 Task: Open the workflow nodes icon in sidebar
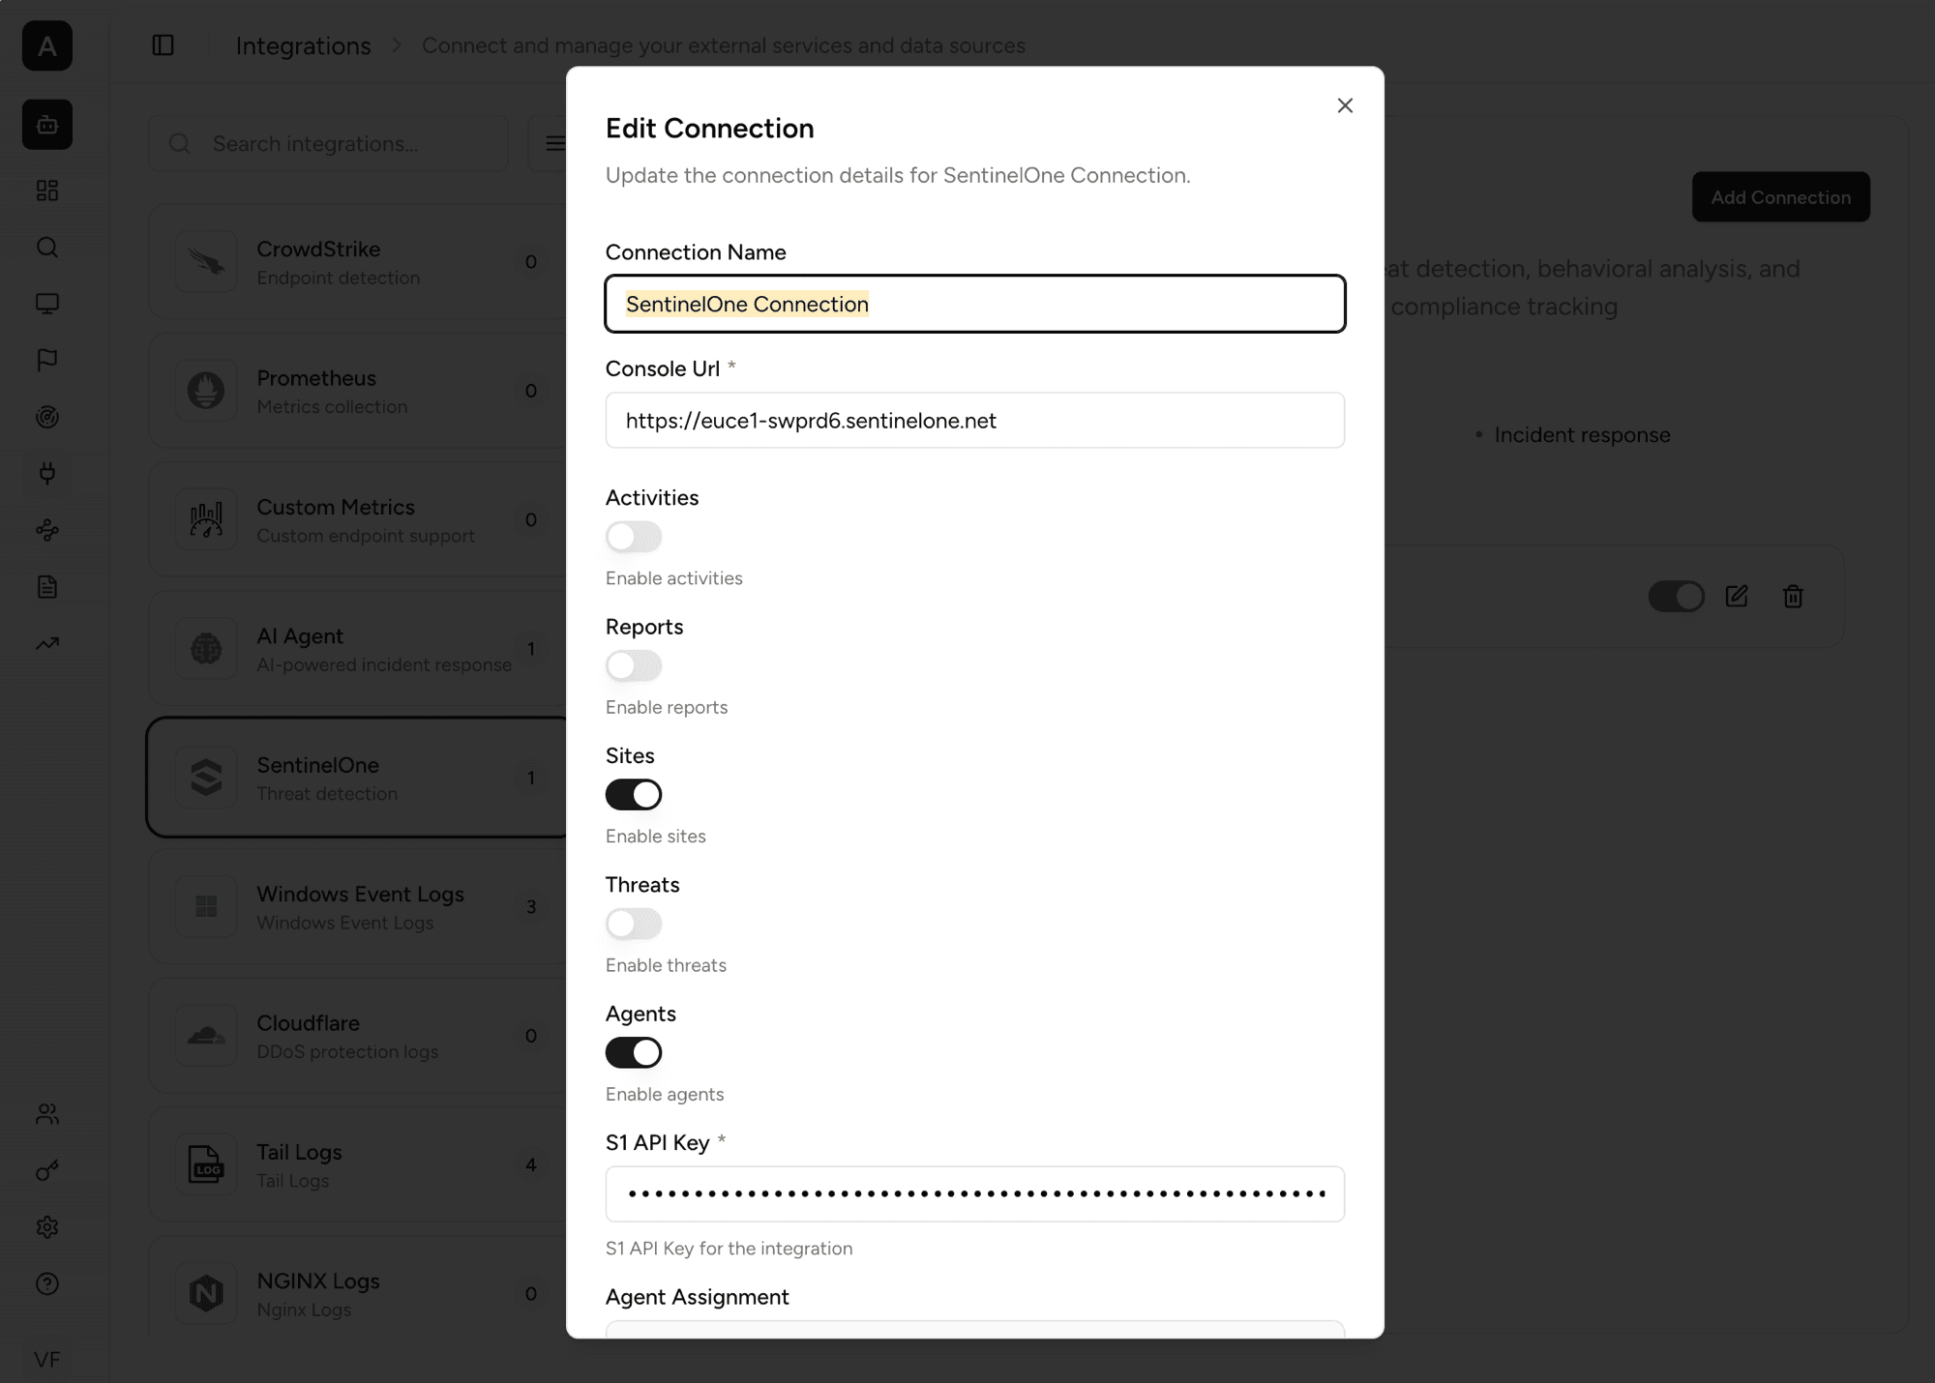47,530
